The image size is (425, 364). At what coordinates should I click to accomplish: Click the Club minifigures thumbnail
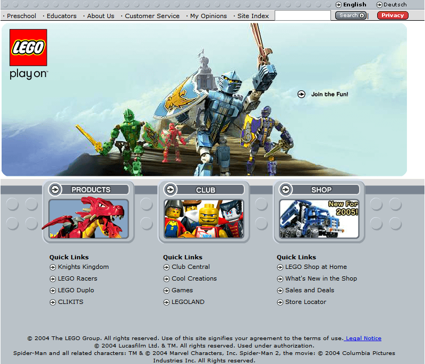point(204,218)
